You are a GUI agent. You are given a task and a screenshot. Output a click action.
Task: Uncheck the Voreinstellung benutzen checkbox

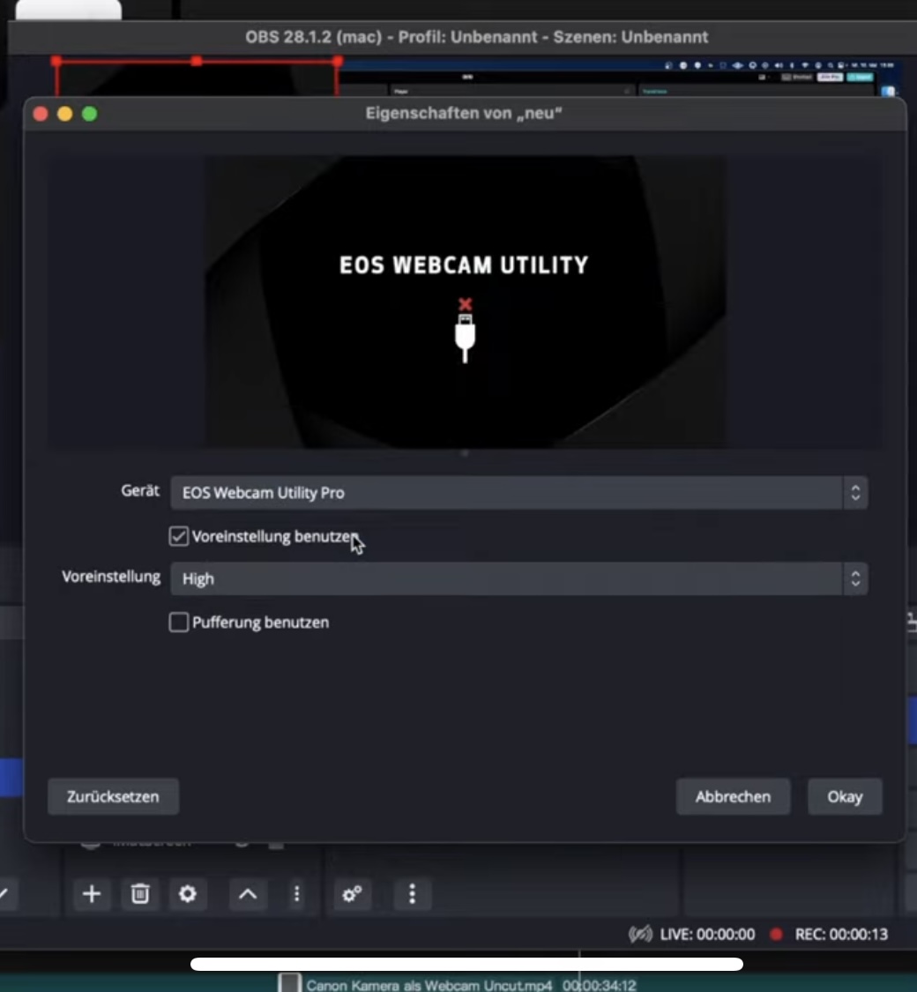click(179, 536)
